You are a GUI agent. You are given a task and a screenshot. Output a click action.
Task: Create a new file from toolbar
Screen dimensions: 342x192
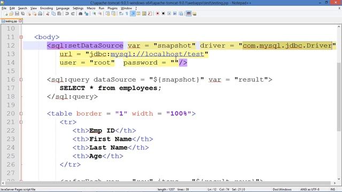tap(6, 14)
